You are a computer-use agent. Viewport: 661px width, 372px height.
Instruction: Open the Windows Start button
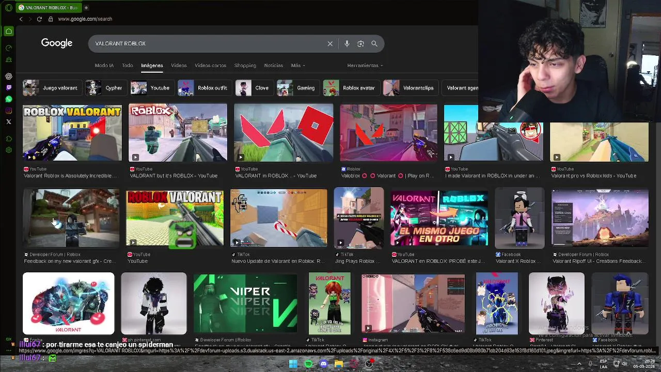(x=293, y=364)
